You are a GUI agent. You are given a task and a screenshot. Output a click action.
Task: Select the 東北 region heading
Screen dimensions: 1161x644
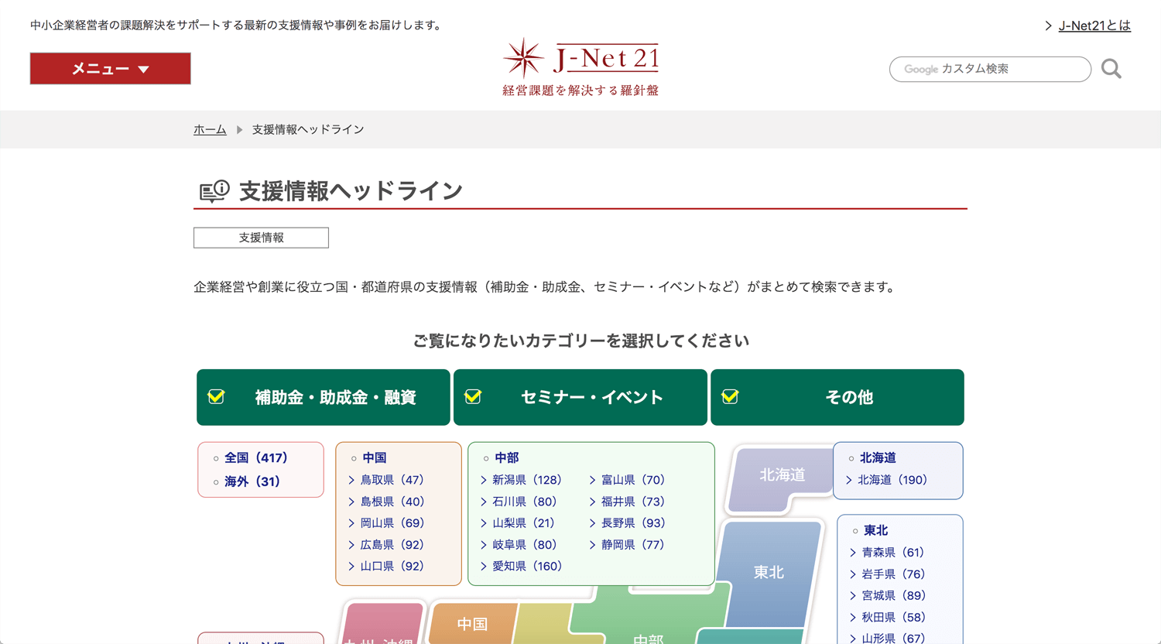pyautogui.click(x=875, y=530)
